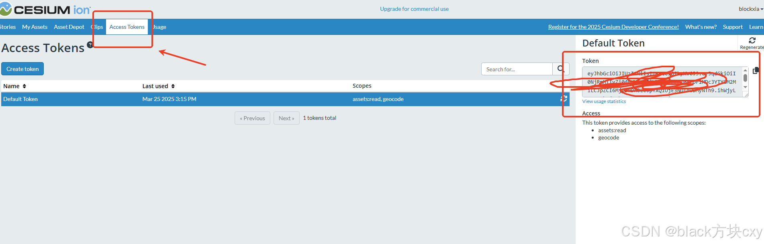Click View usage statistics link
Image resolution: width=764 pixels, height=244 pixels.
pos(604,101)
